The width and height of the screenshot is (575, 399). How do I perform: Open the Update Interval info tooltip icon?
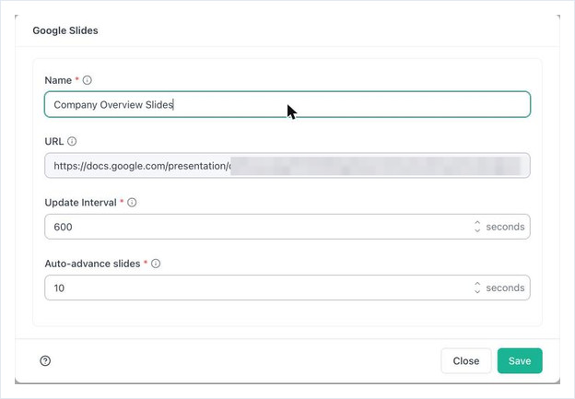pos(132,203)
